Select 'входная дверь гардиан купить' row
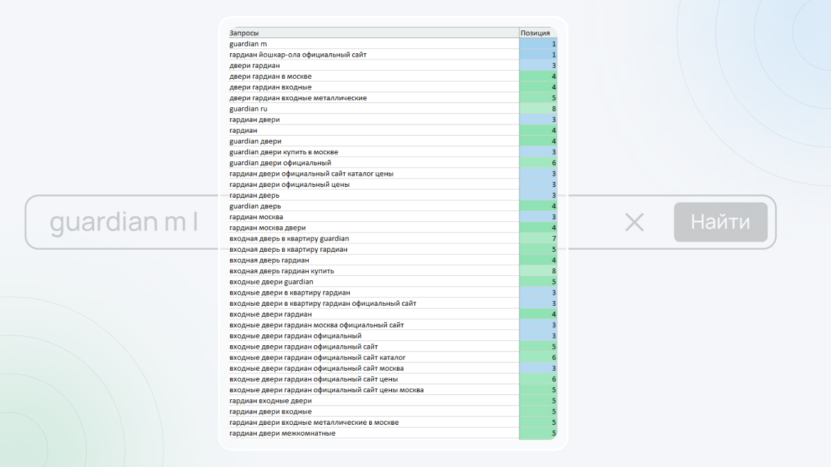Image resolution: width=831 pixels, height=467 pixels. coord(393,271)
